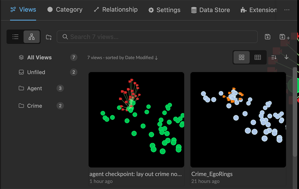
Task: Open the Settings tab
Action: (164, 10)
